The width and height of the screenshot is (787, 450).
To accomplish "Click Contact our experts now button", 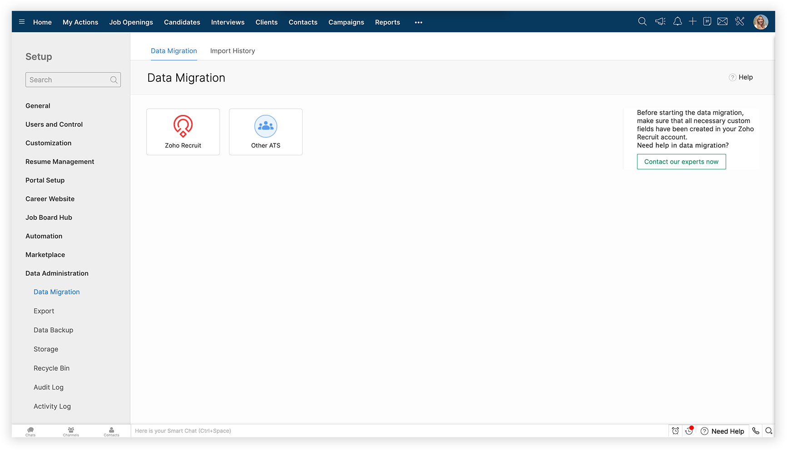I will point(682,162).
